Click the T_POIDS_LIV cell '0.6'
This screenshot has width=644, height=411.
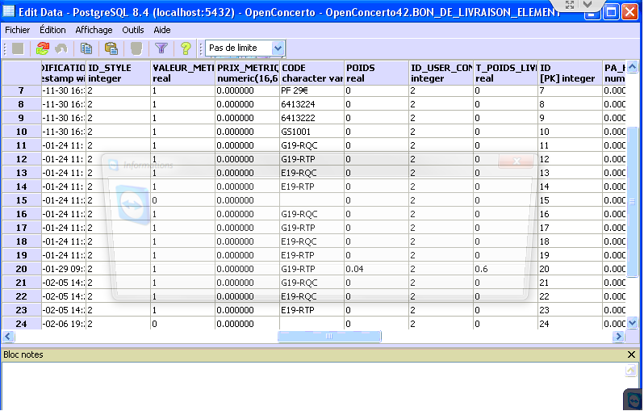pos(505,269)
